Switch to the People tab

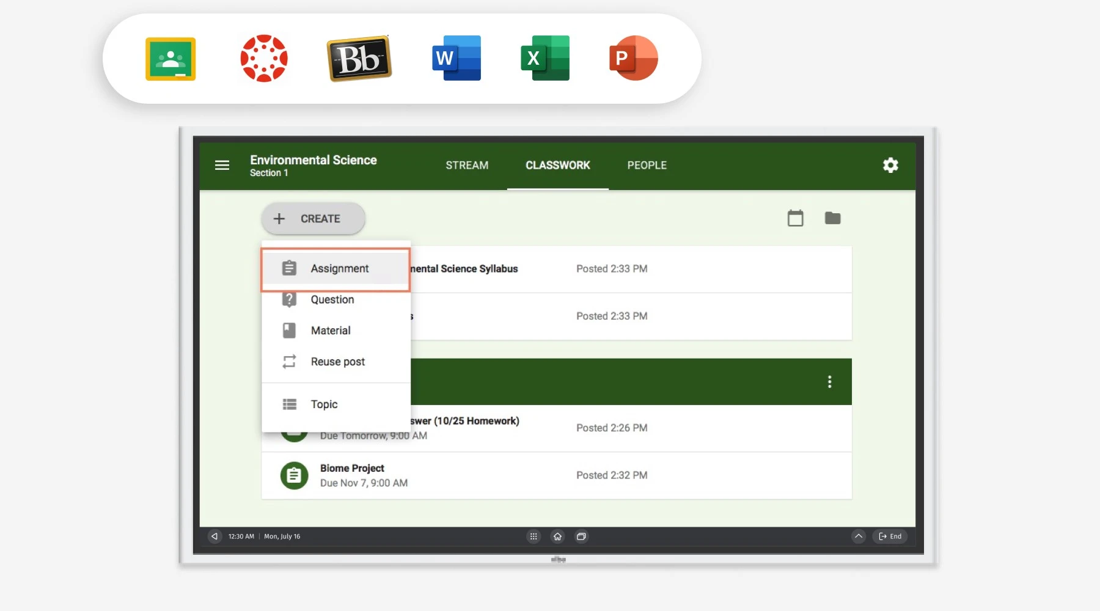pos(647,165)
